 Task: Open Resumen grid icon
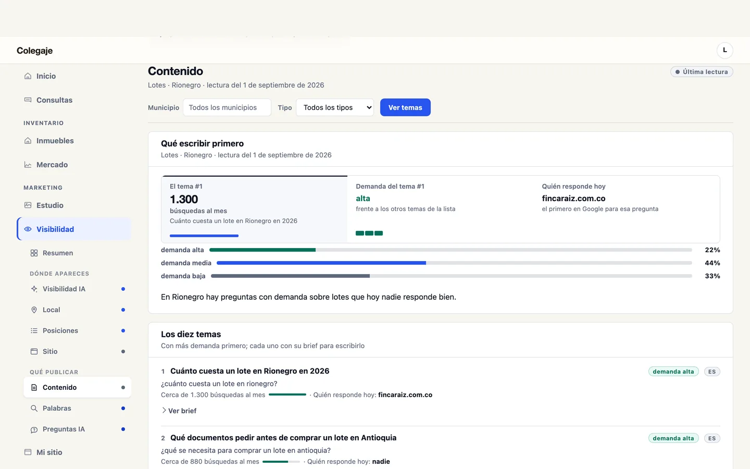34,253
